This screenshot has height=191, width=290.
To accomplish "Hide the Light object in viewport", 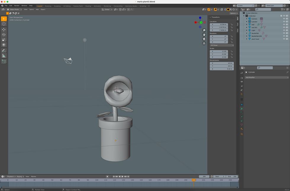I will pos(284,30).
